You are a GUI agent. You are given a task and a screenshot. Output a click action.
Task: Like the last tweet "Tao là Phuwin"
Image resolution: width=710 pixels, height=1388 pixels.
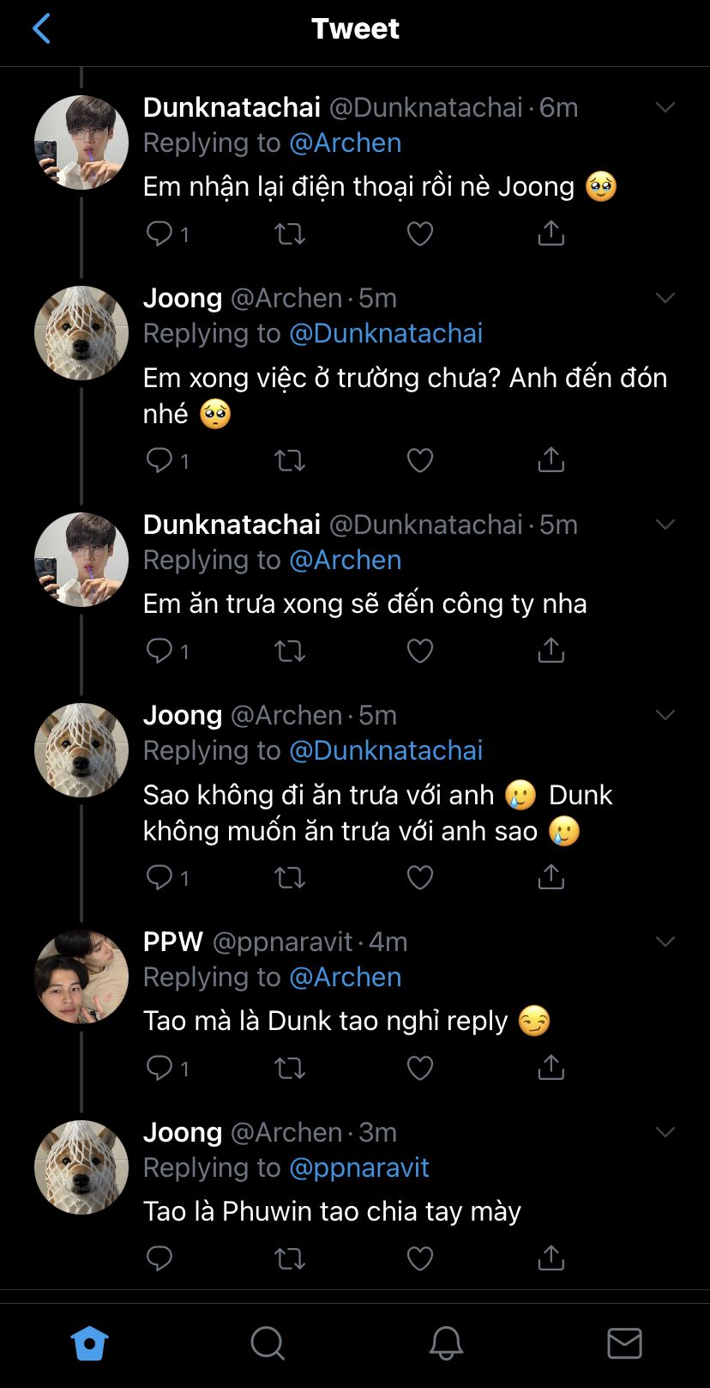[419, 1258]
